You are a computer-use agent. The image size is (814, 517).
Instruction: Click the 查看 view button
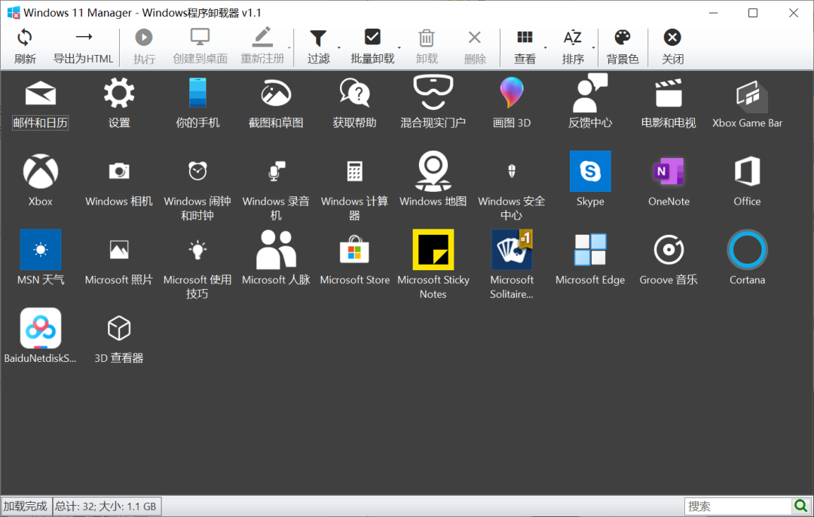point(525,47)
